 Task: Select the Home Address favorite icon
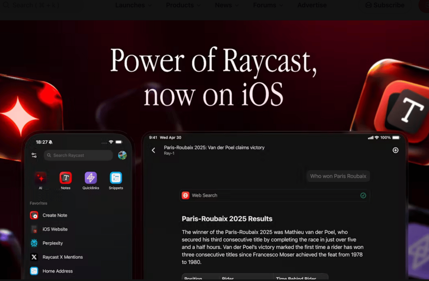34,271
